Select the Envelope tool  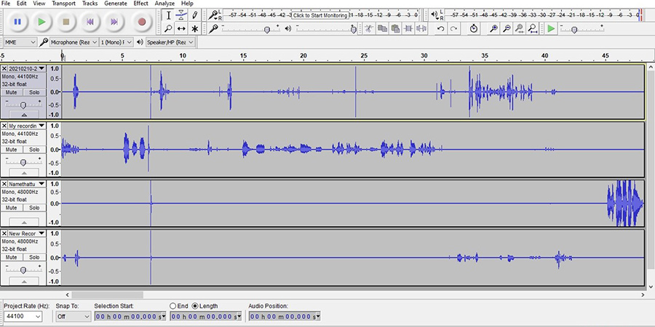[181, 16]
